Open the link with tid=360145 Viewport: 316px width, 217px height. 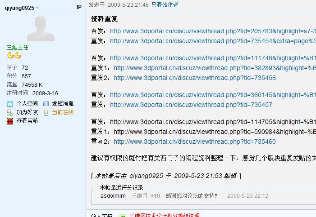213,95
